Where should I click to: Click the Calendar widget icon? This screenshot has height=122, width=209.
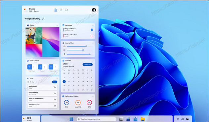click(x=63, y=61)
